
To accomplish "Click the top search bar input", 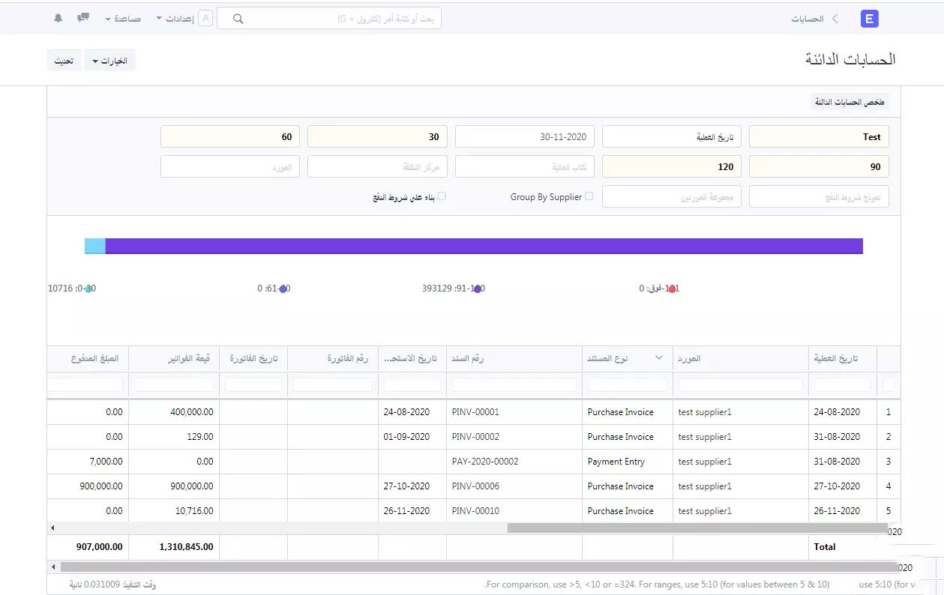I will (329, 19).
